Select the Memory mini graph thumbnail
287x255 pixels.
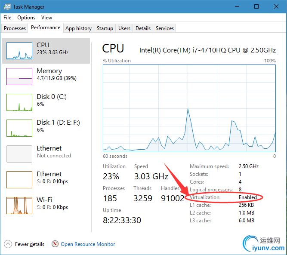tap(19, 77)
